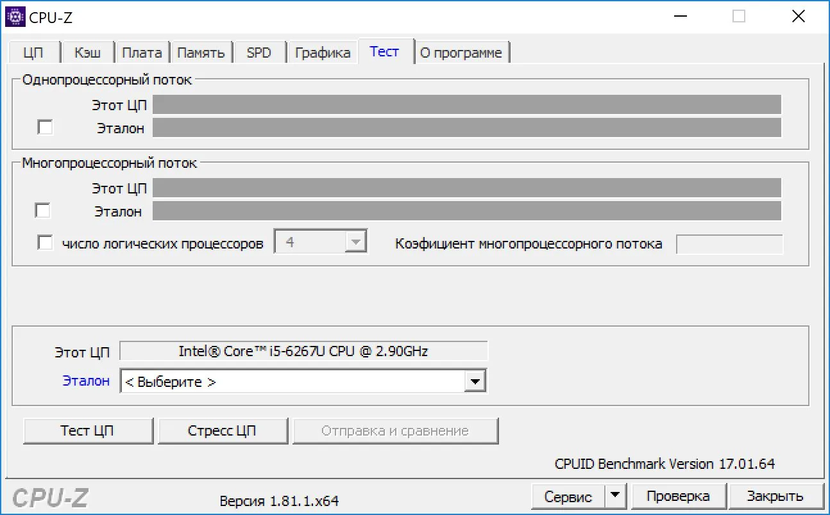The width and height of the screenshot is (830, 515).
Task: Click the Однопроцессорный поток group label
Action: click(107, 80)
